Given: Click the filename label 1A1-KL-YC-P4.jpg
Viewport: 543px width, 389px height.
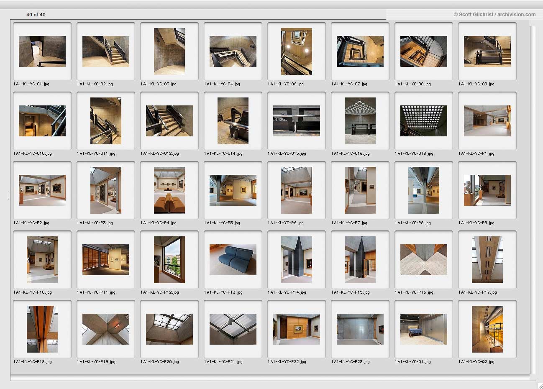Looking at the screenshot, I should 159,223.
